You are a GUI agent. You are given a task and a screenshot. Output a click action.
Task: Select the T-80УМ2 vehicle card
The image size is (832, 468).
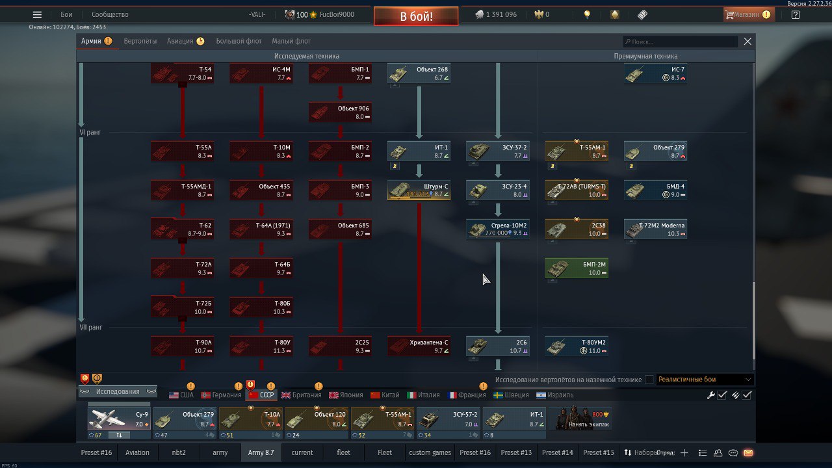pos(577,346)
